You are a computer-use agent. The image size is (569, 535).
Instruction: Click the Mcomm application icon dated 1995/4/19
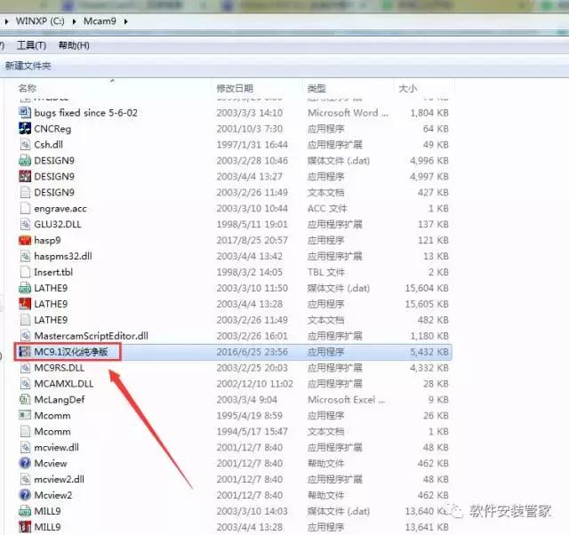[25, 415]
